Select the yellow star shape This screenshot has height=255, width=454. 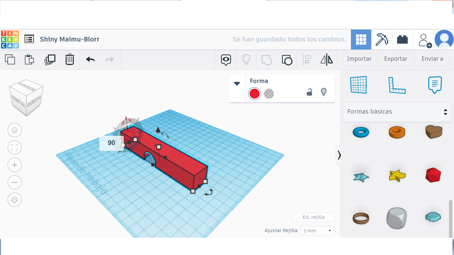point(397,175)
